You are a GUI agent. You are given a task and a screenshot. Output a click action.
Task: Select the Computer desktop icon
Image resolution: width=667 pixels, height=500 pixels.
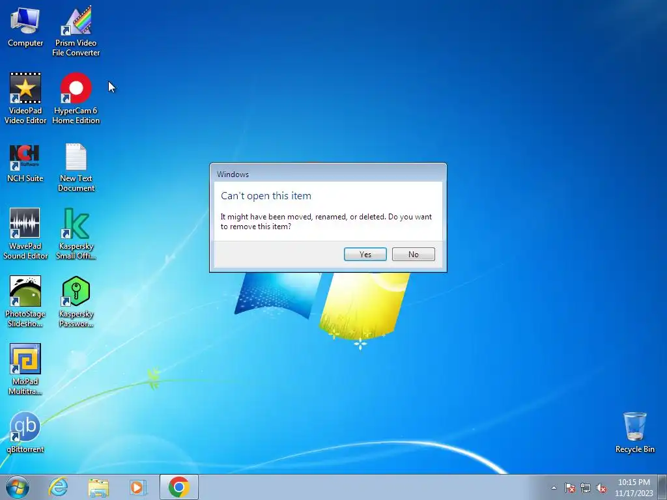[x=25, y=27]
